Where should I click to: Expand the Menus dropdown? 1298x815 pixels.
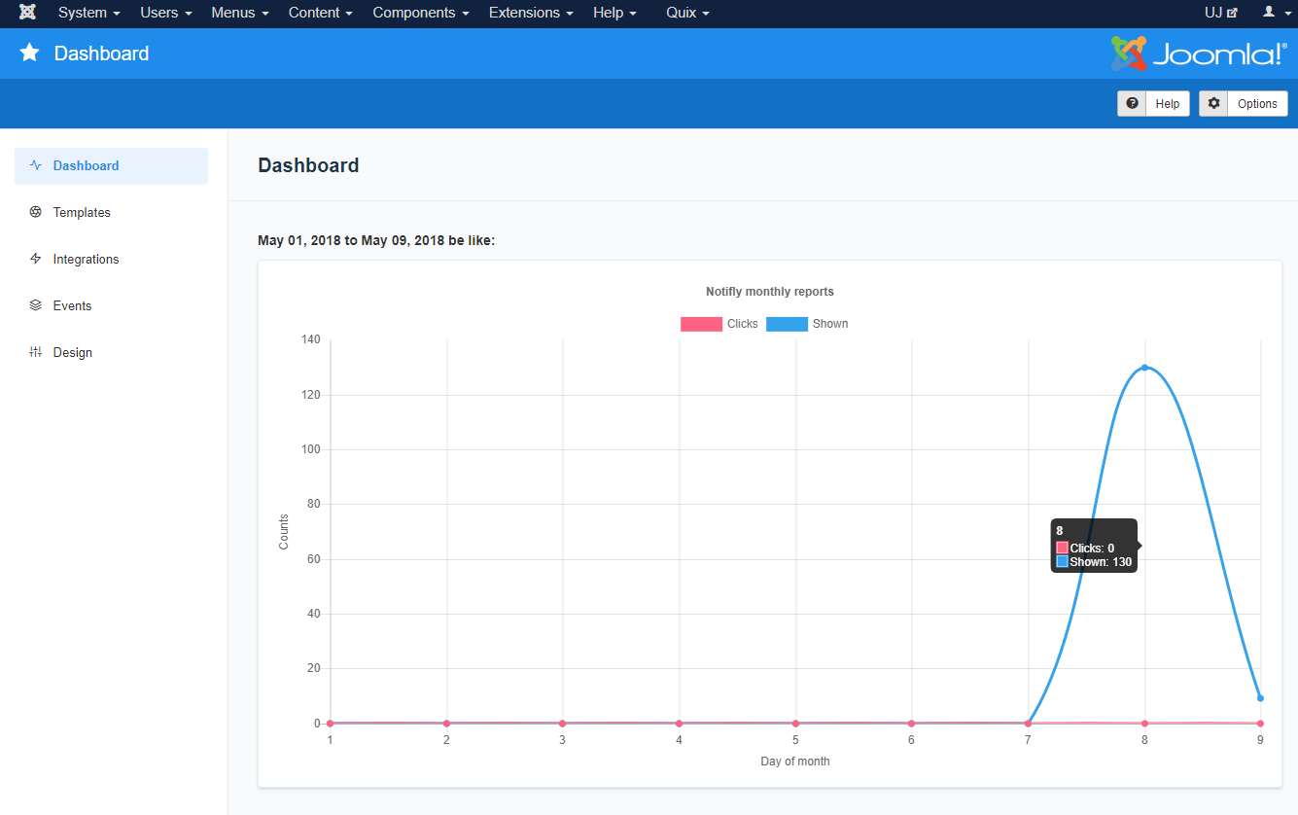(x=240, y=13)
